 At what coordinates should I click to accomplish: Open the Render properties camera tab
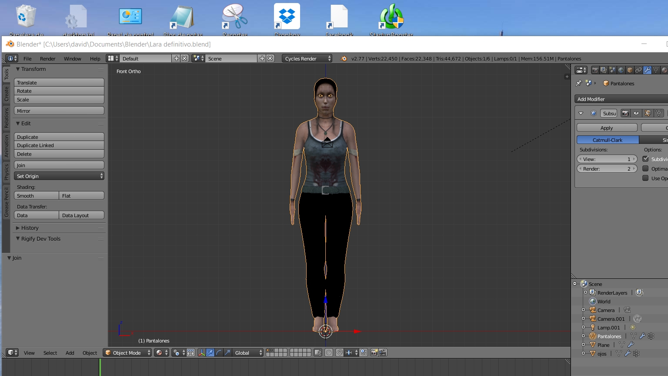(x=595, y=70)
